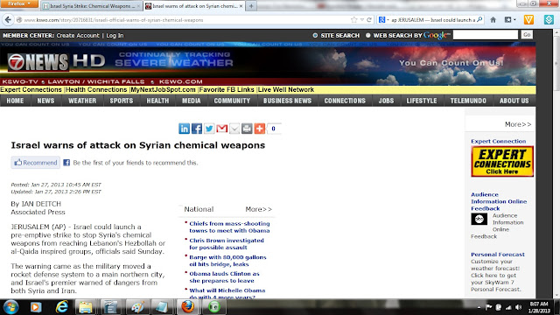Image resolution: width=560 pixels, height=315 pixels.
Task: Select the Web Search by Google radio button
Action: (367, 35)
